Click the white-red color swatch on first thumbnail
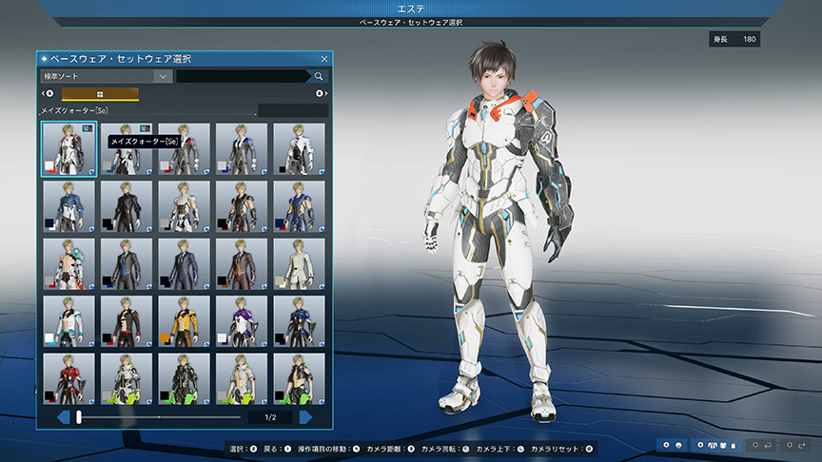This screenshot has width=822, height=462. coord(49,167)
